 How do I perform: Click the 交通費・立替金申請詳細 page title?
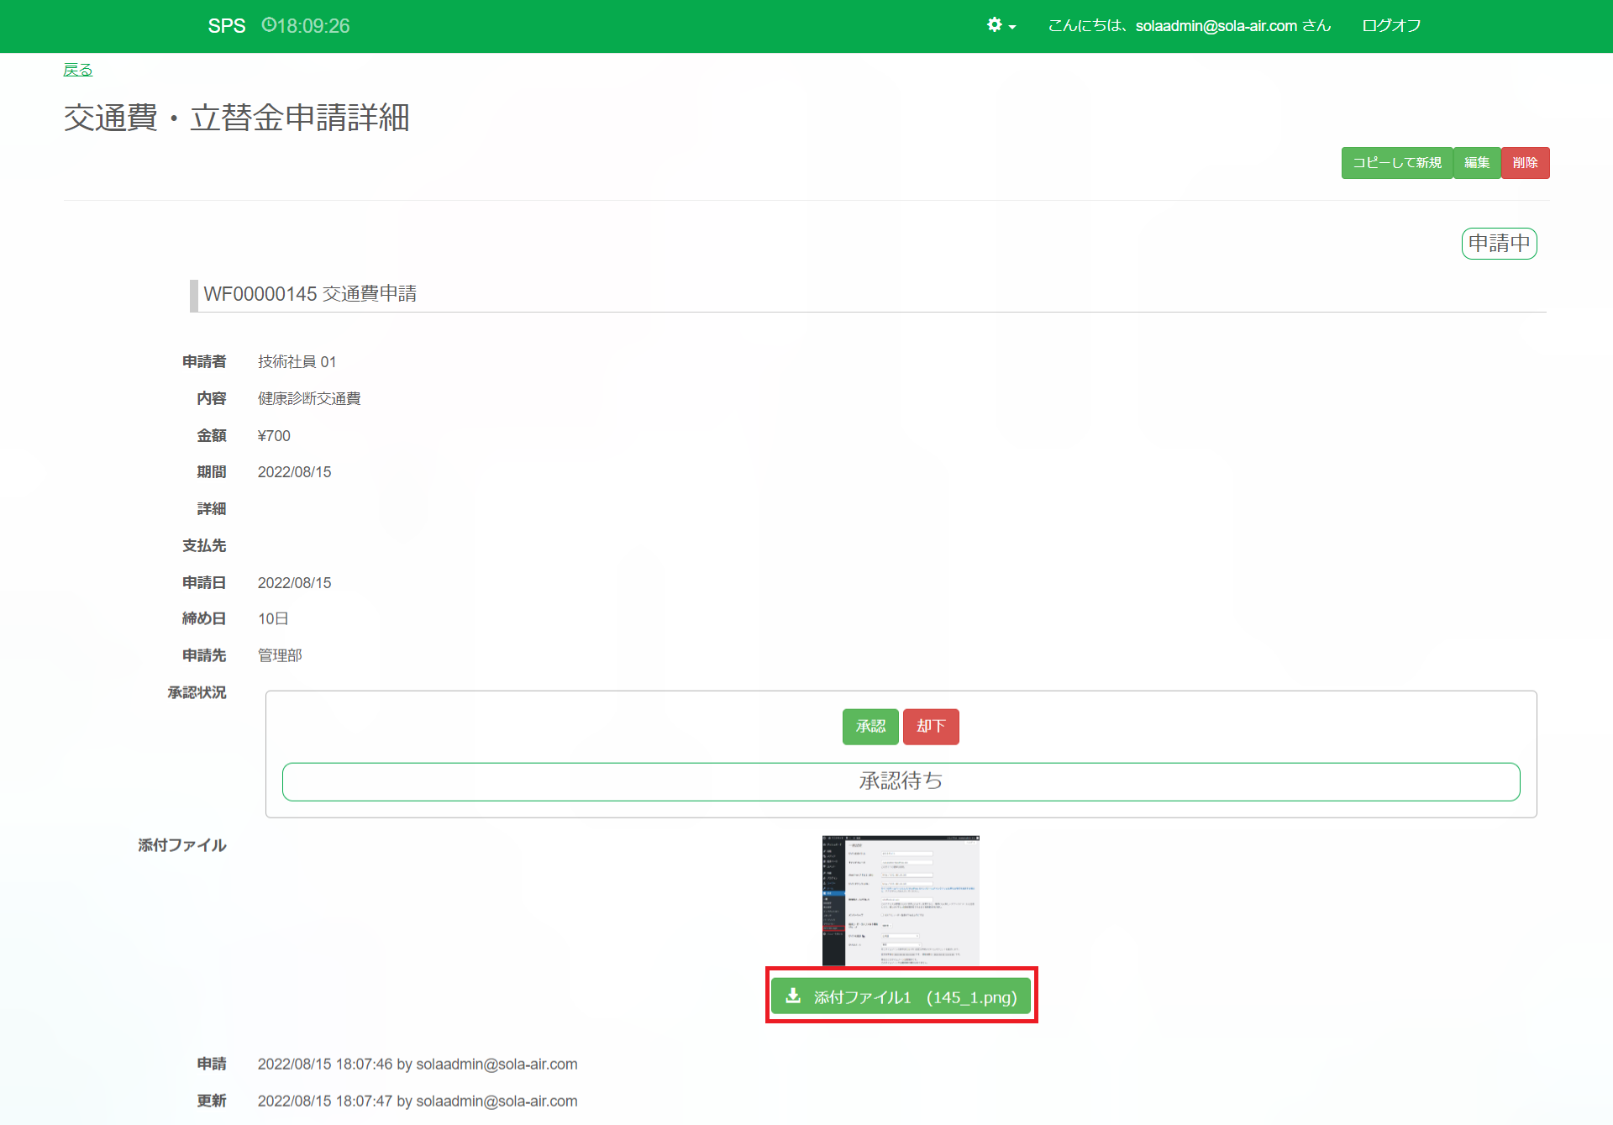point(237,118)
